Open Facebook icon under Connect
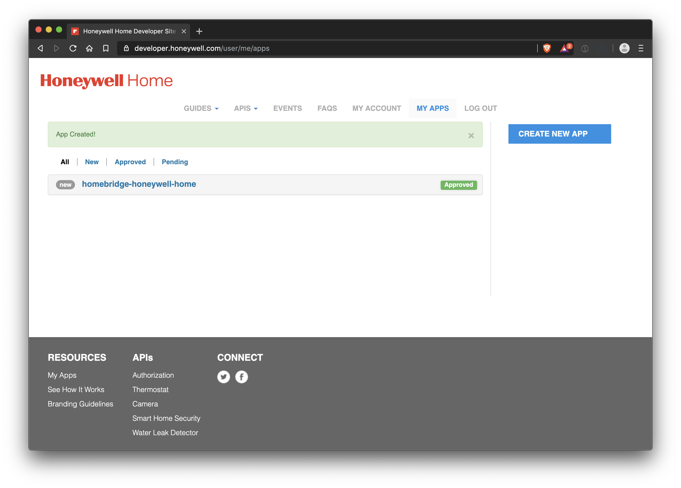 (241, 377)
